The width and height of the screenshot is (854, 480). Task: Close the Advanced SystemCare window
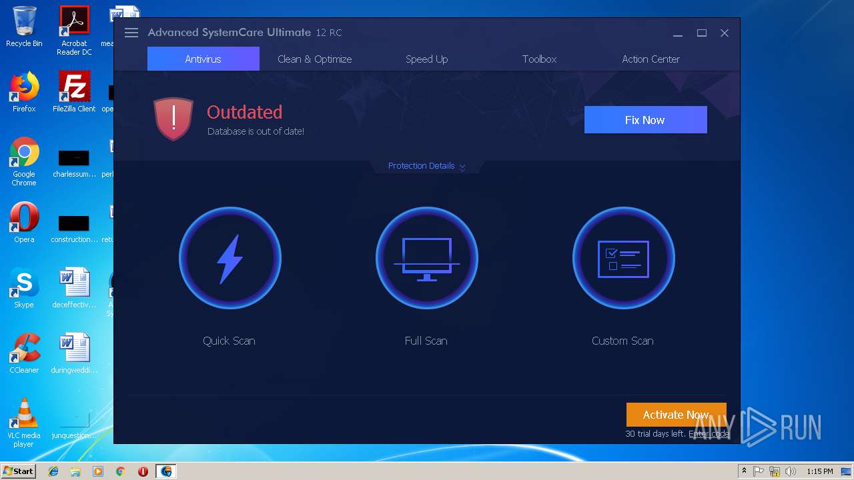click(725, 33)
